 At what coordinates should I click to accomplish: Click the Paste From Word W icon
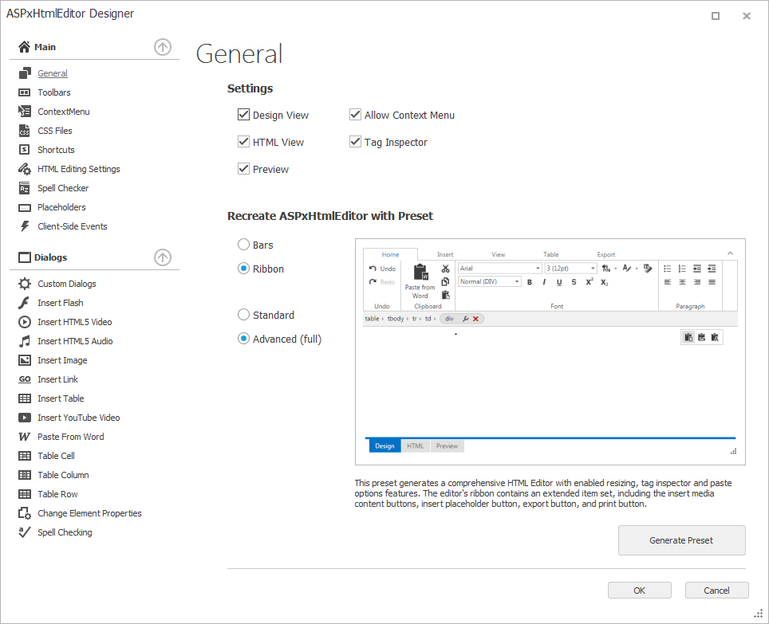point(25,437)
